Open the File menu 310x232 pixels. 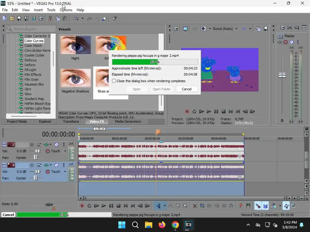tap(5, 10)
